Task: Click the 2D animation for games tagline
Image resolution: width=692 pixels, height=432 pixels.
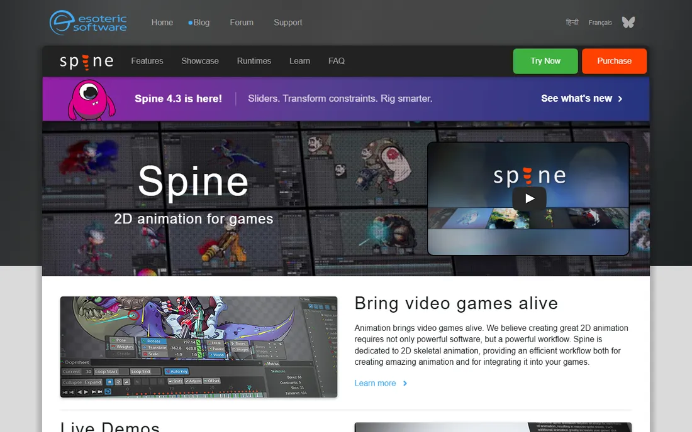Action: pyautogui.click(x=193, y=219)
